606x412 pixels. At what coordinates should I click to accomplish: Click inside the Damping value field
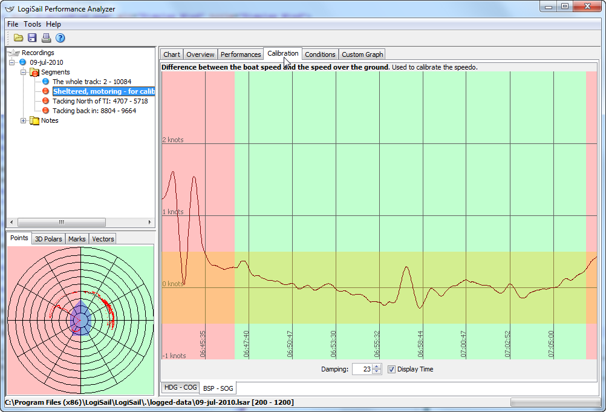click(x=361, y=369)
